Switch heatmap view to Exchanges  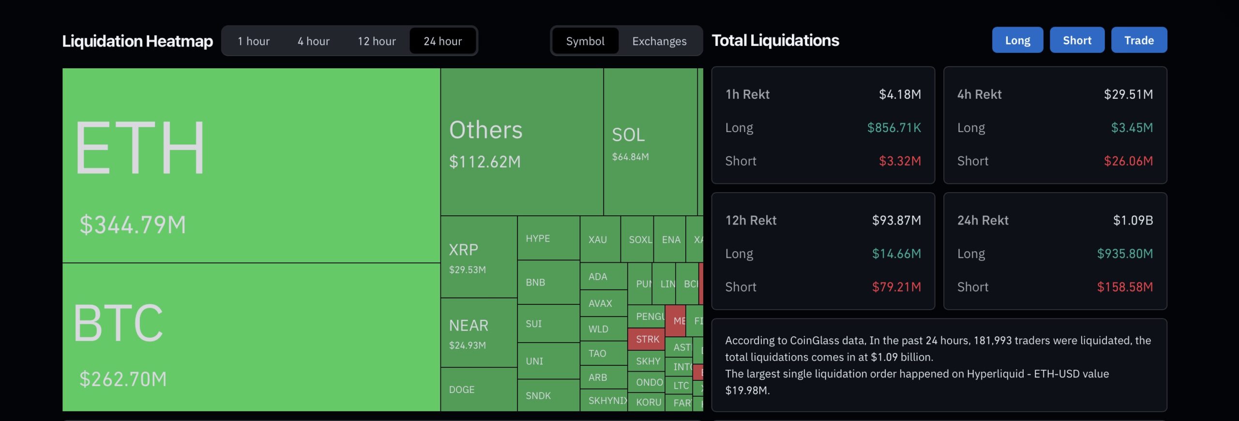659,41
